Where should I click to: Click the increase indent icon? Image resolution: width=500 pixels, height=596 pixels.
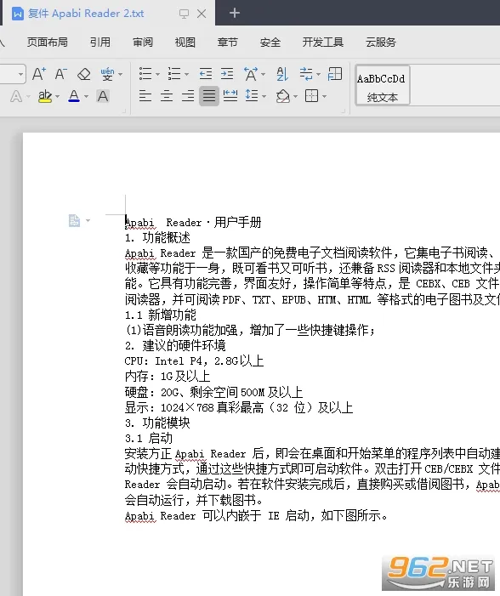[227, 74]
